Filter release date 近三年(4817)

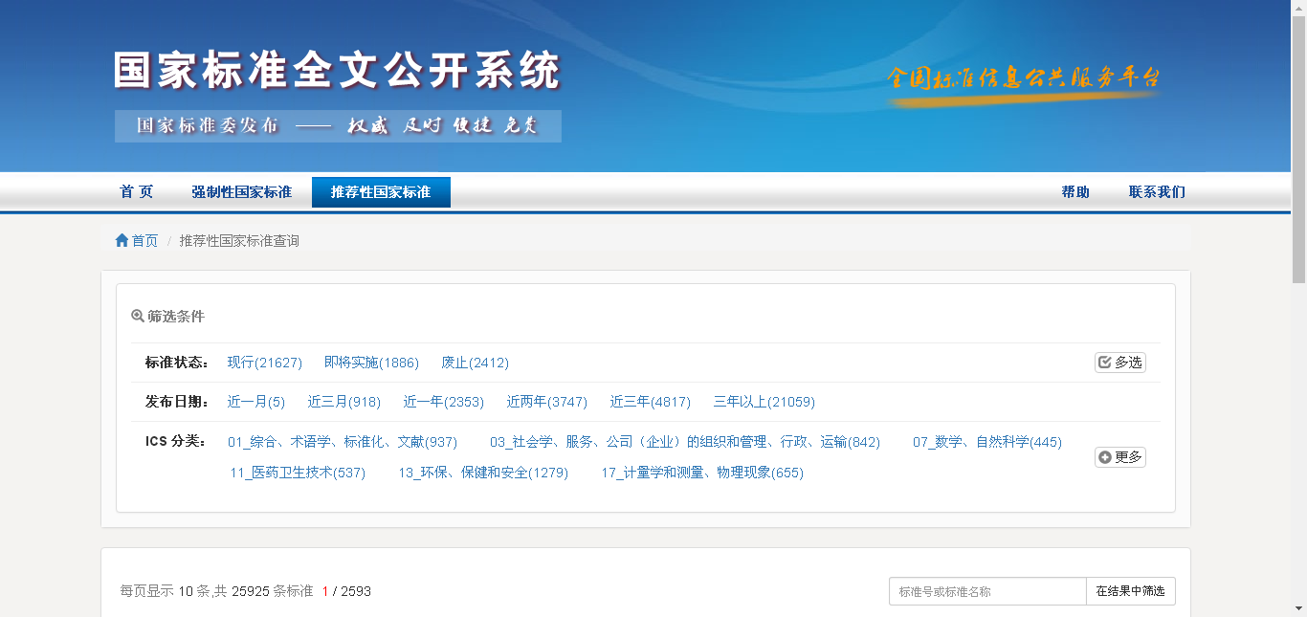click(651, 402)
